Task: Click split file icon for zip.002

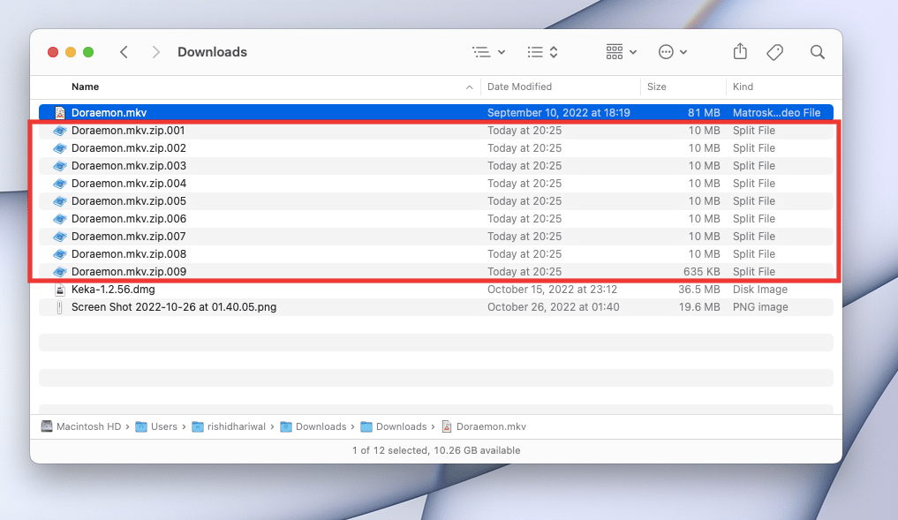Action: point(59,148)
